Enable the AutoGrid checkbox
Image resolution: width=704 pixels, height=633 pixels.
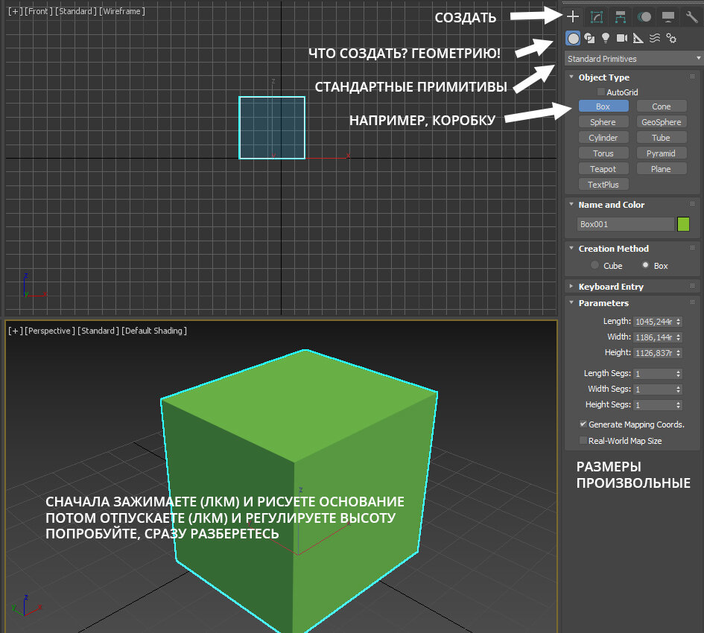point(600,92)
